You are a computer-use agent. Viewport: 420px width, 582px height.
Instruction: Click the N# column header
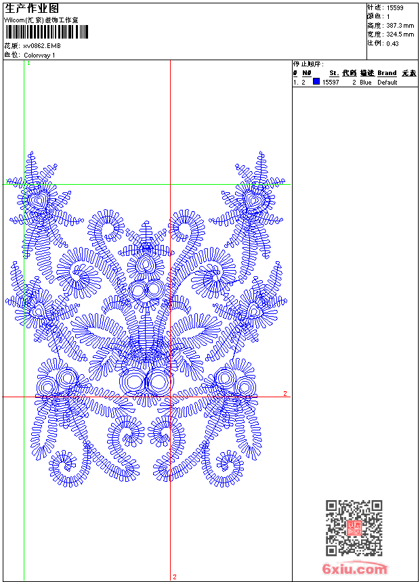coord(307,73)
